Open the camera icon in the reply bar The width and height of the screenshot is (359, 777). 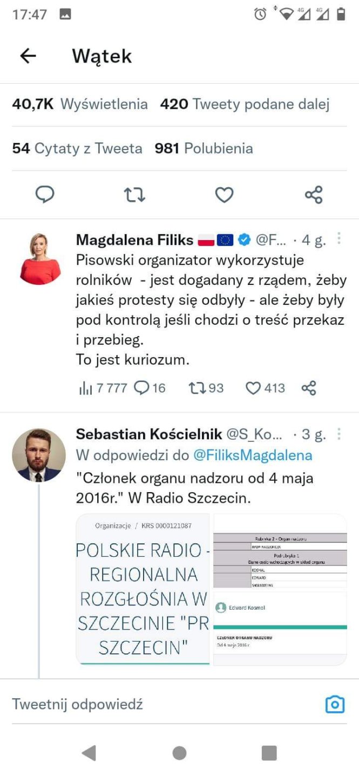[335, 704]
